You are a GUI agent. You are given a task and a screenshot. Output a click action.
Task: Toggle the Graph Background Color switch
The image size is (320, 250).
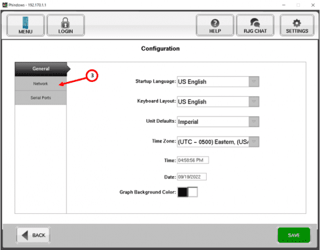tap(187, 192)
